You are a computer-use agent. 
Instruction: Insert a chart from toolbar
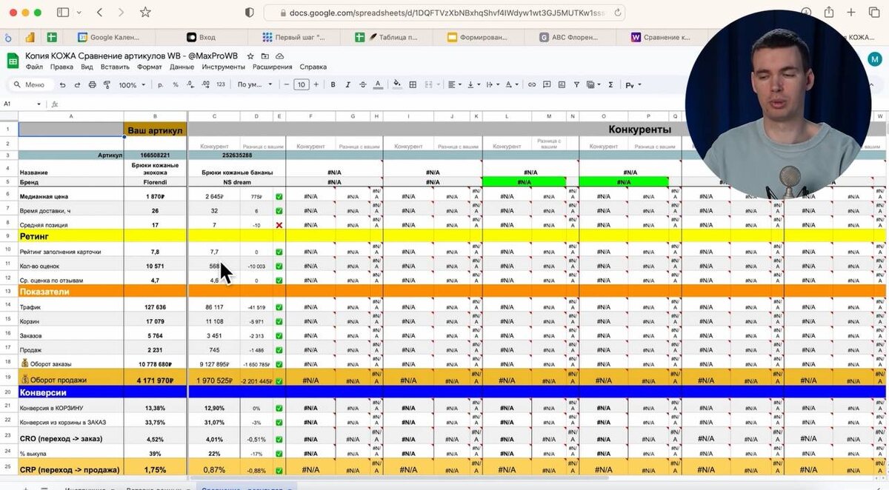562,85
